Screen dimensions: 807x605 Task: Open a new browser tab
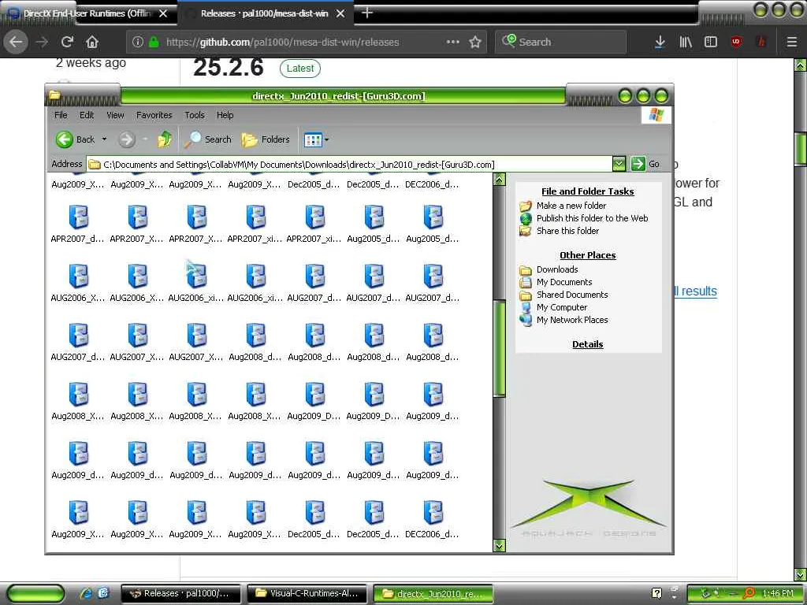(367, 13)
